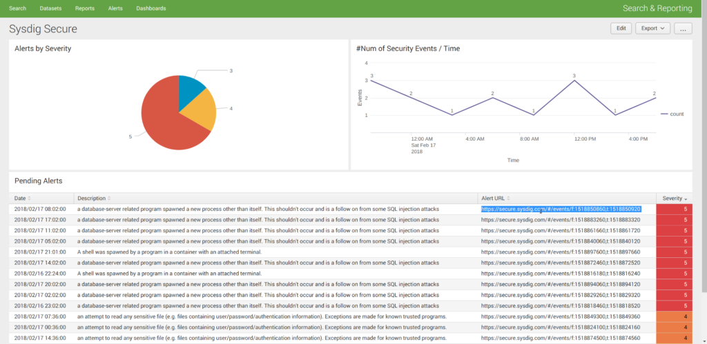
Task: Select date cell 2018/02/17 07:36:00
Action: tap(39, 316)
